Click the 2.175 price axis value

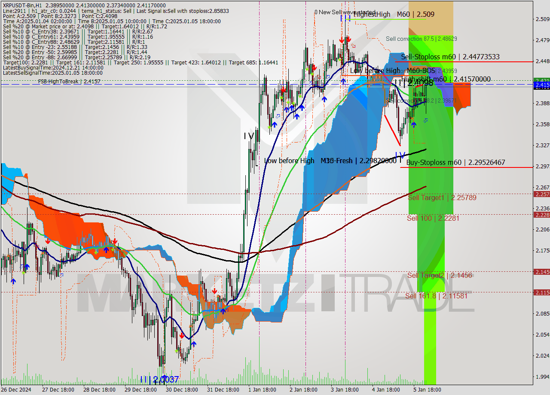click(542, 250)
